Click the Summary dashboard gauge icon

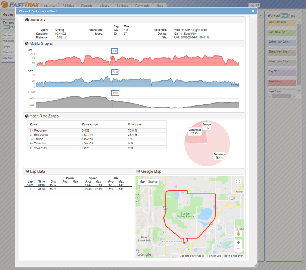(27, 19)
